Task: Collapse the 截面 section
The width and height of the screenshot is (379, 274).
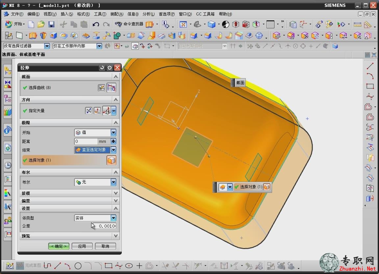Action: pos(116,77)
